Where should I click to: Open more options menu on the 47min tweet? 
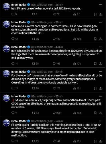(101, 47)
